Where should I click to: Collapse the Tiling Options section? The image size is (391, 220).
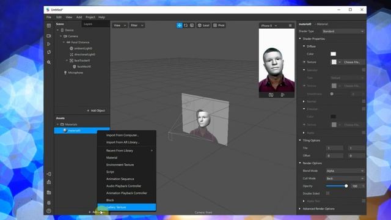[x=300, y=141]
